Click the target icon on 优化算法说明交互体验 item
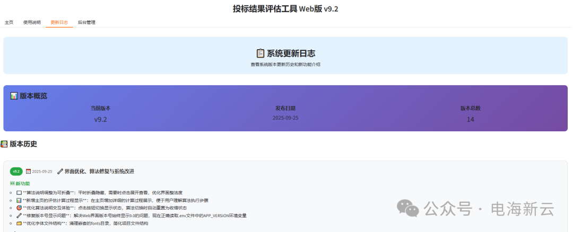Viewport: 573px width, 232px height. click(x=19, y=208)
